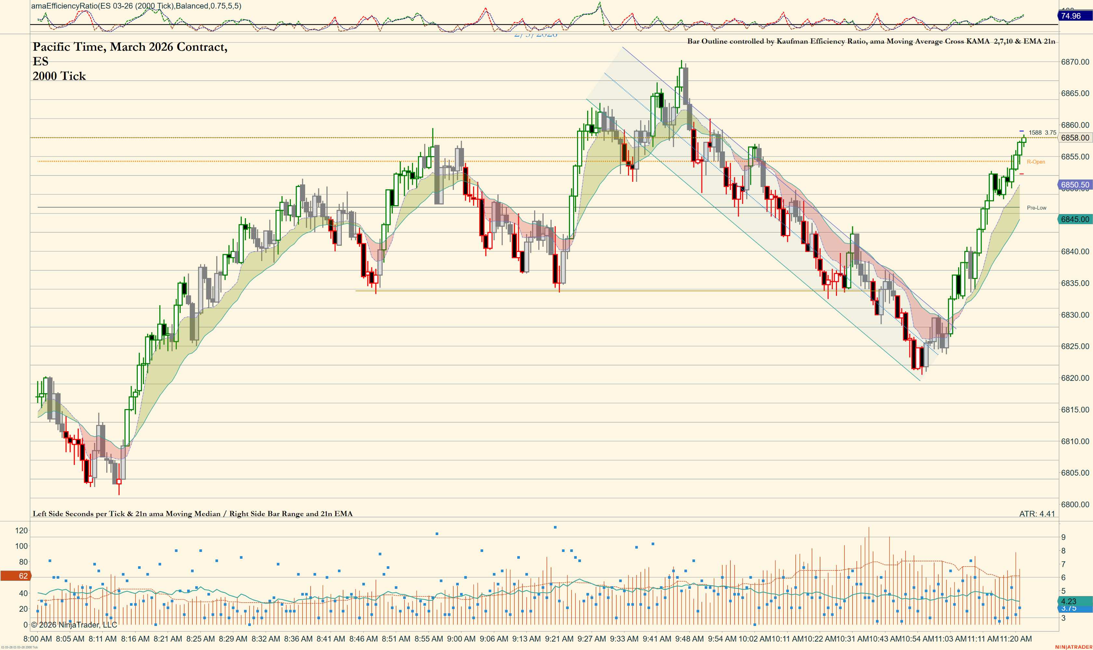This screenshot has width=1093, height=650.
Task: Select the green 6845.00 price marker
Action: [1074, 219]
